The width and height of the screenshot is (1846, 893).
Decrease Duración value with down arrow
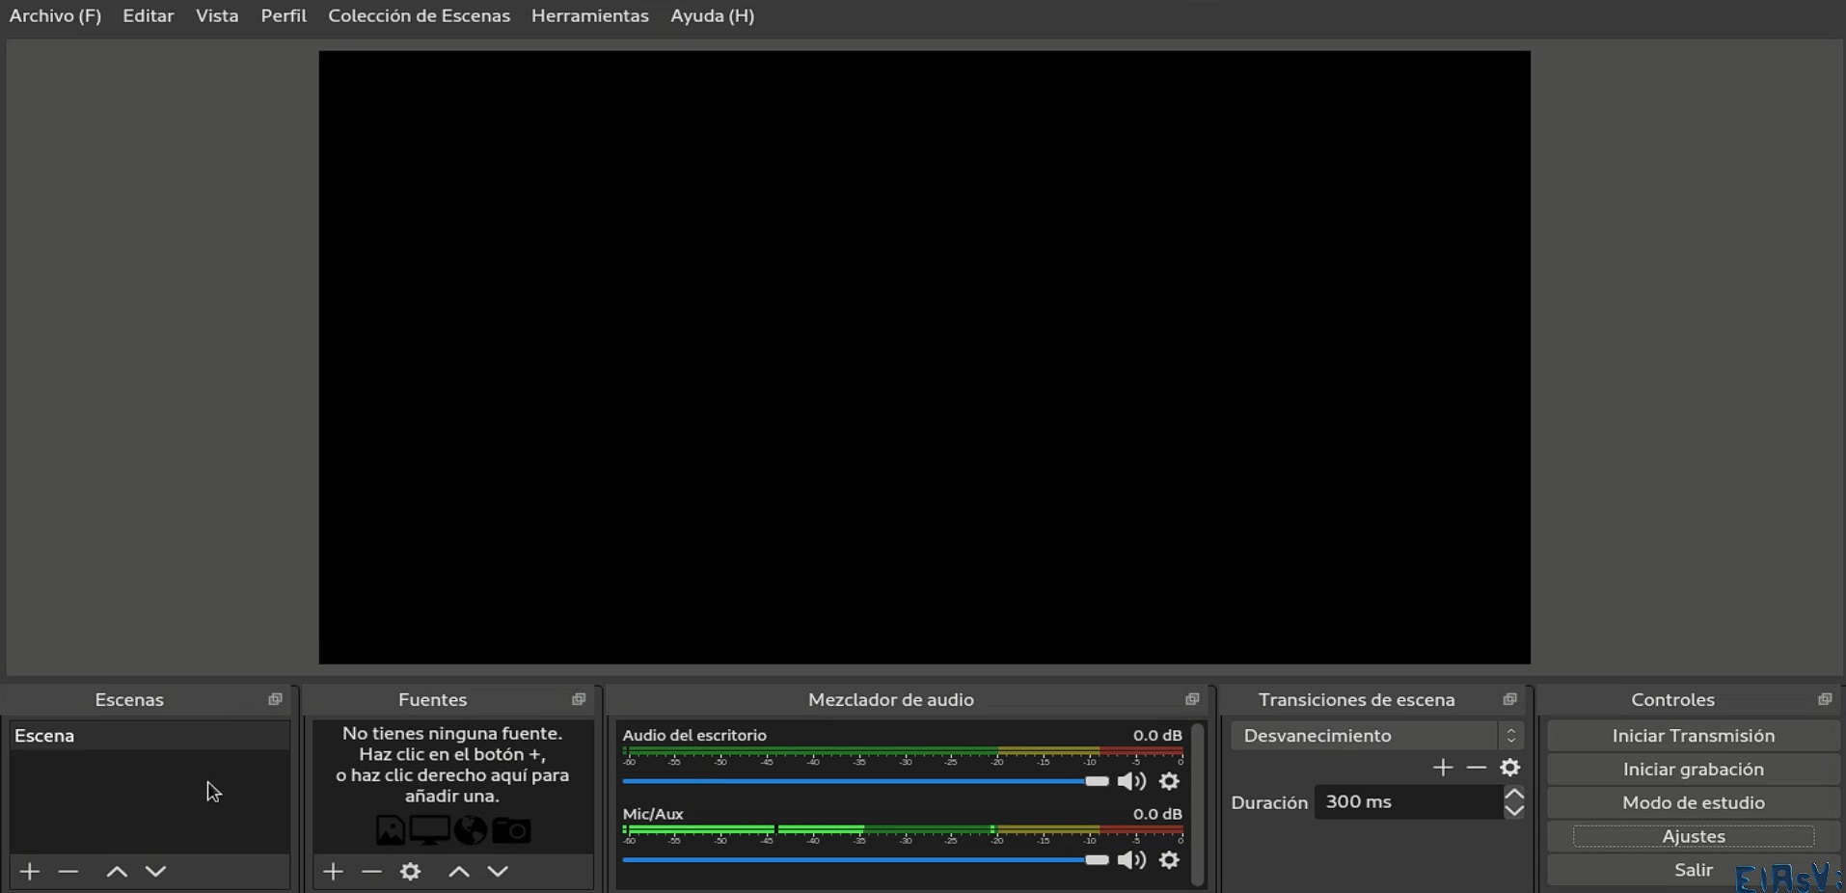coord(1514,810)
